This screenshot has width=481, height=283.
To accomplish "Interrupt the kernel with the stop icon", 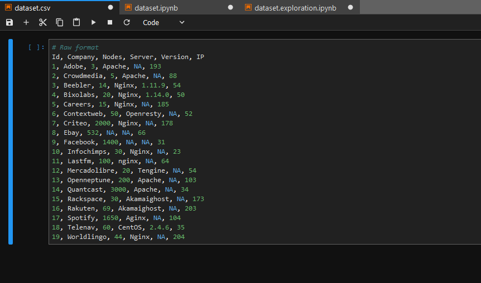I will (x=110, y=22).
